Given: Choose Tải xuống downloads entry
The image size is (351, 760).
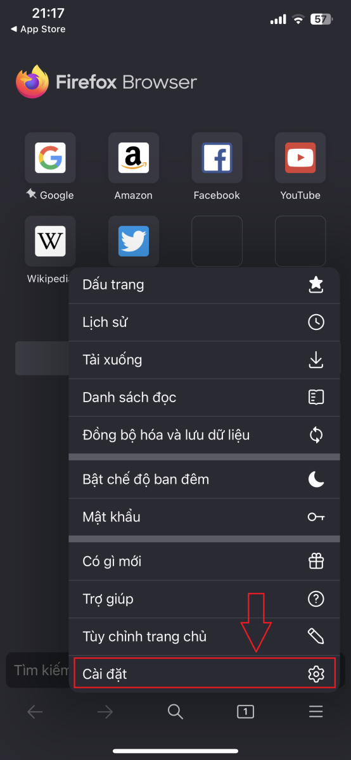Looking at the screenshot, I should pyautogui.click(x=204, y=360).
